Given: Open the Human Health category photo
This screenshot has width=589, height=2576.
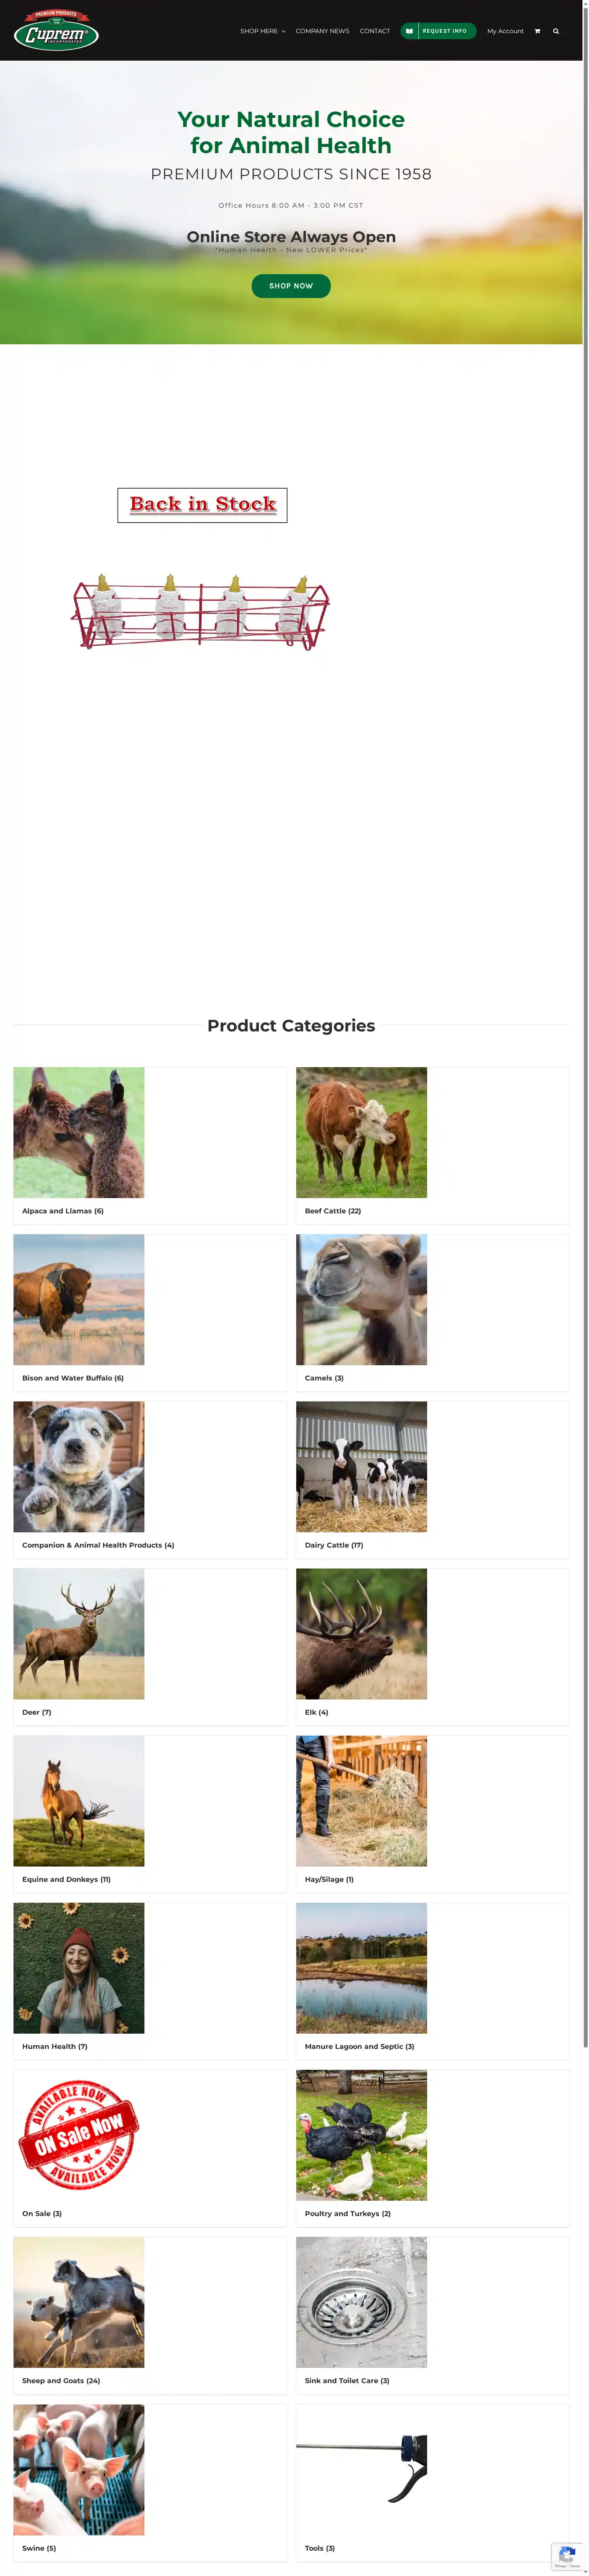Looking at the screenshot, I should click(79, 1968).
